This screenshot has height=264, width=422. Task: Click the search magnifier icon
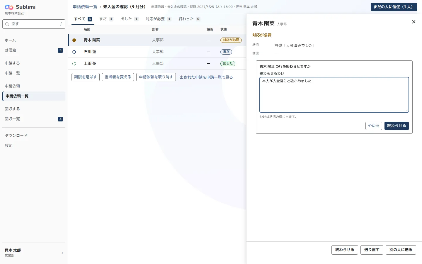point(7,24)
